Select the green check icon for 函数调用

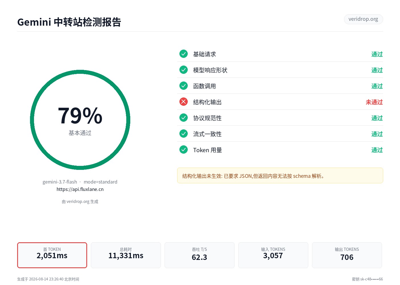click(183, 86)
